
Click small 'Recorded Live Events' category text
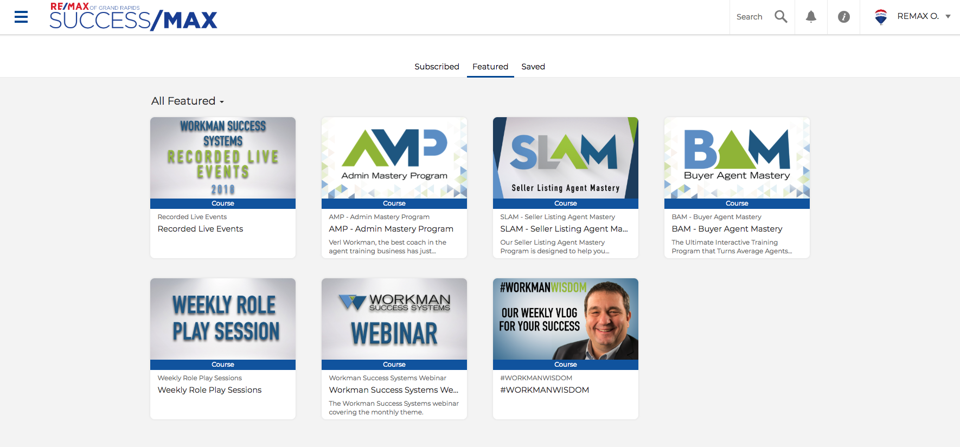[x=192, y=217]
